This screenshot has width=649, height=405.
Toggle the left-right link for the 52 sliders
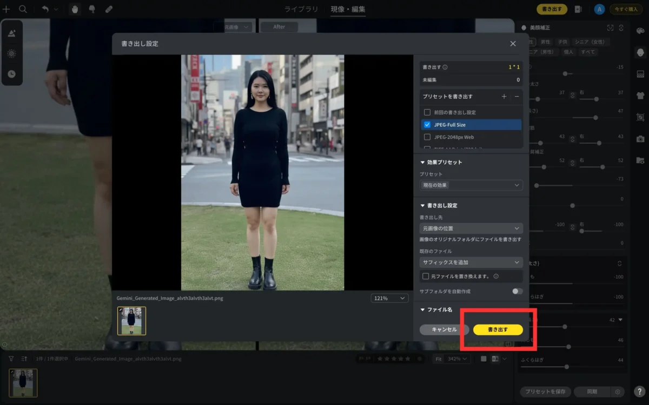tap(572, 163)
